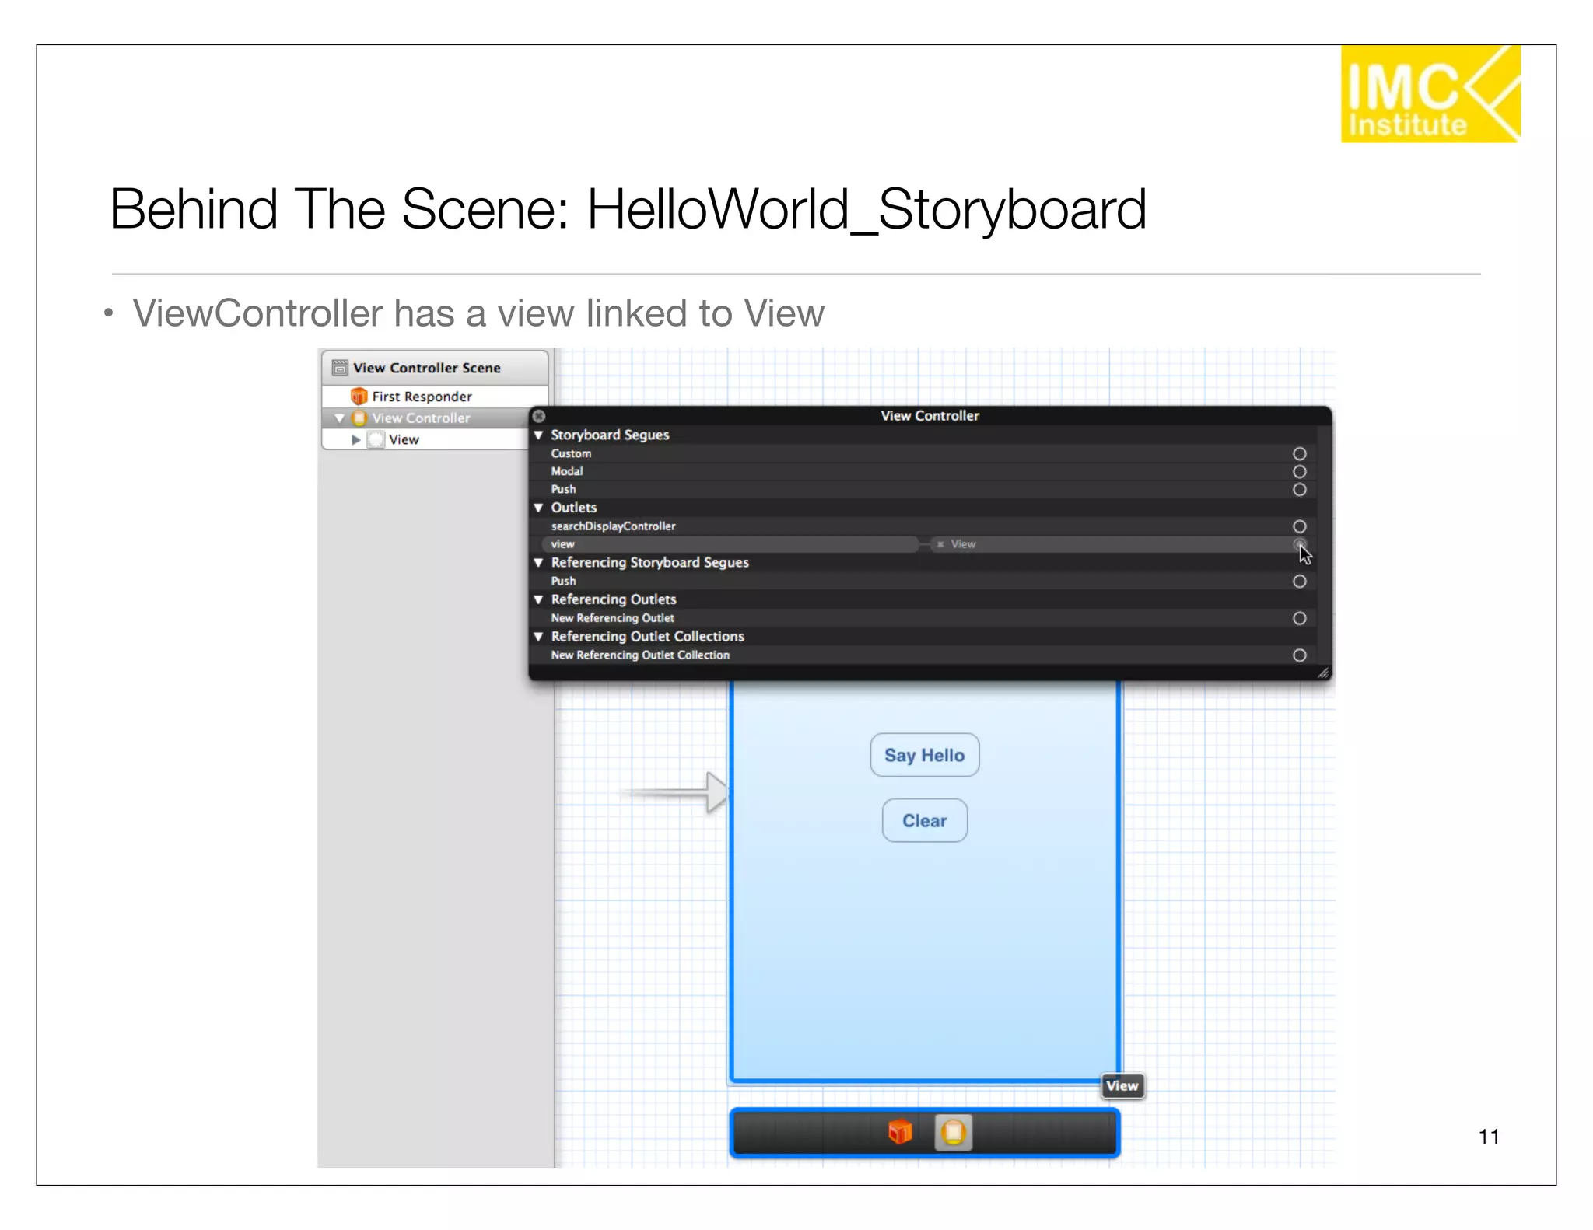Select View Controller row in outline

[421, 418]
